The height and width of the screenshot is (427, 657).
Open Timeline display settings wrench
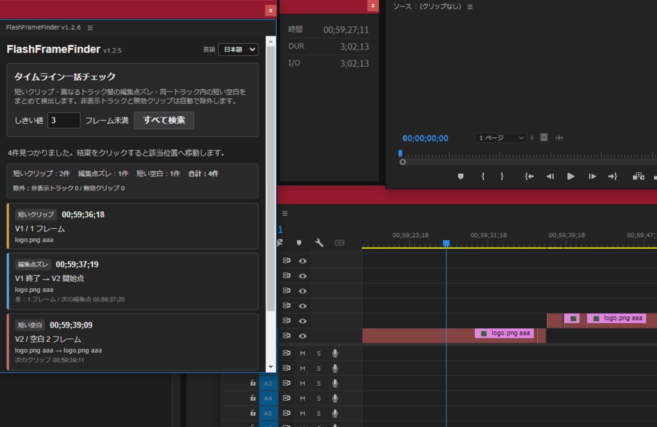click(x=319, y=243)
